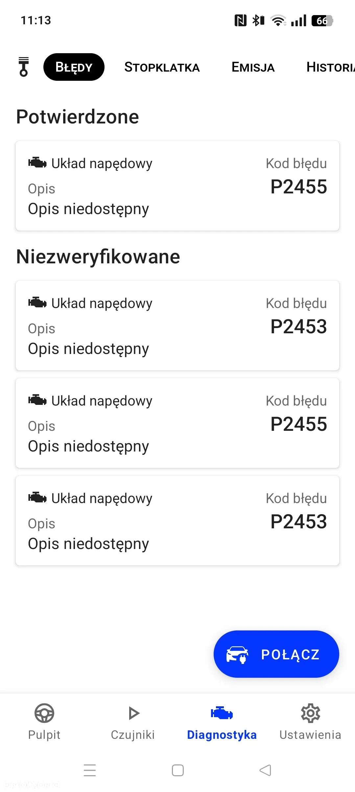Viewport: 355px width, 792px height.
Task: Select the Diagnostyka engine icon
Action: [x=222, y=713]
